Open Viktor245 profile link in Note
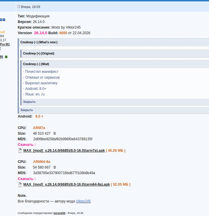Screen dimensions: 209x216 click(x=83, y=201)
